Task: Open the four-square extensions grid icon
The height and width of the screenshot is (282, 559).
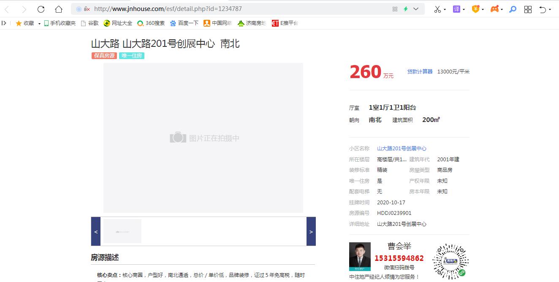Action: [x=528, y=9]
